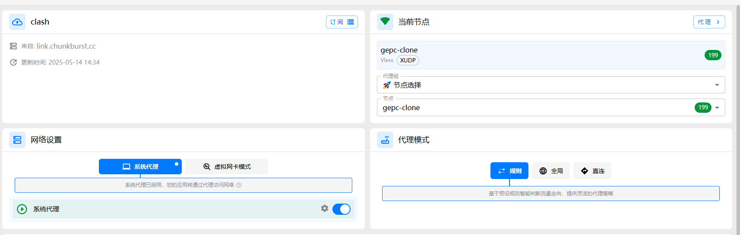
Task: Click the refresh icon next to 更新时间
Action: [13, 62]
